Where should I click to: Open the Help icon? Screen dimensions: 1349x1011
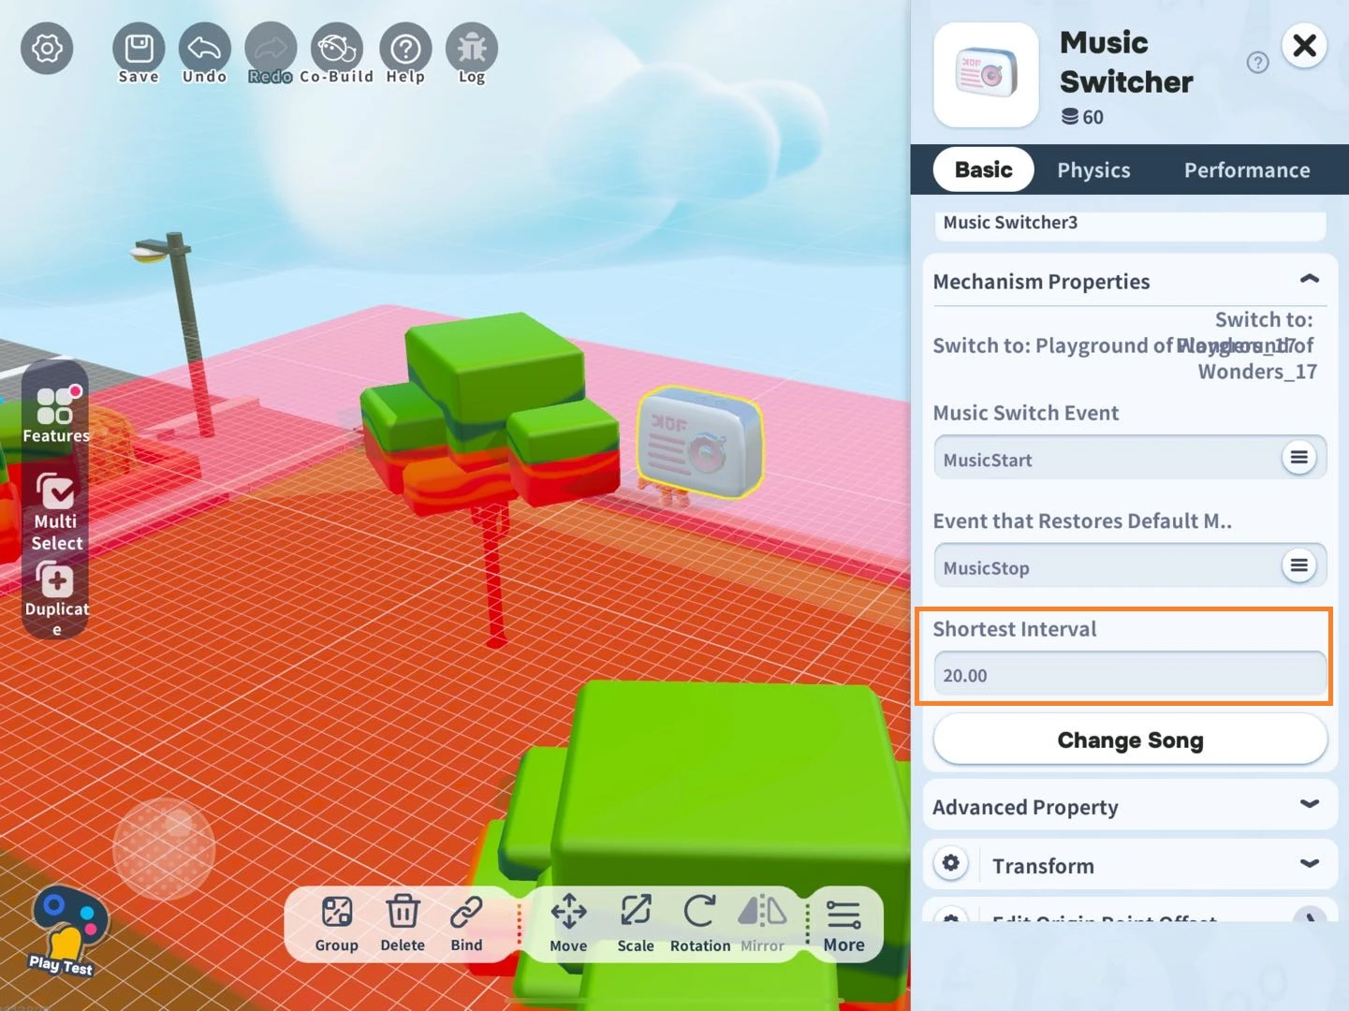pyautogui.click(x=405, y=53)
